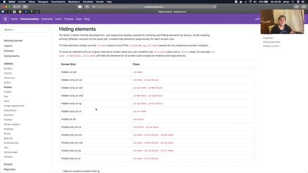This screenshot has width=308, height=173.
Task: Open the green triangle Vue favorite icon
Action: pos(31,12)
